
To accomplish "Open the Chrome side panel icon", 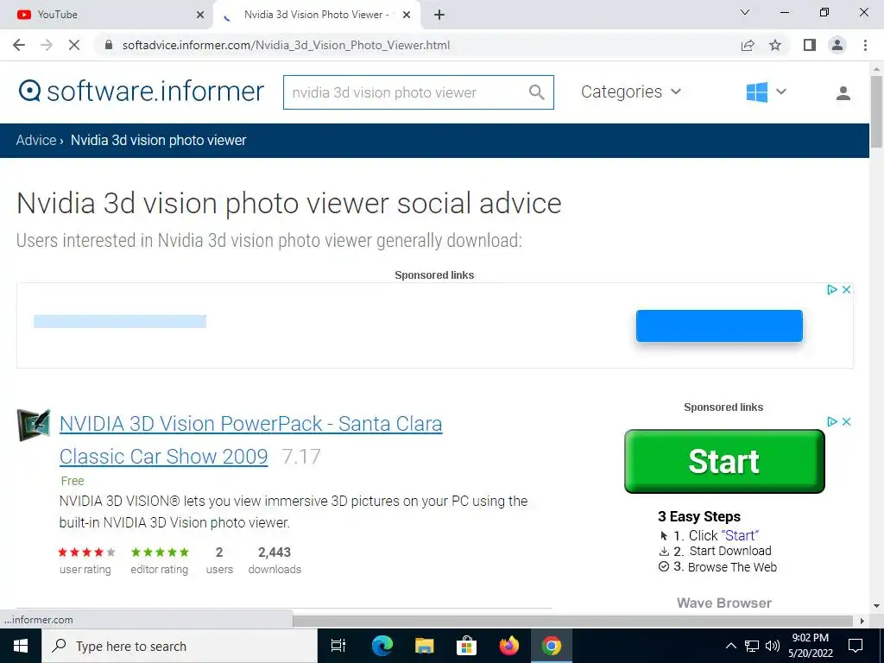I will (810, 45).
